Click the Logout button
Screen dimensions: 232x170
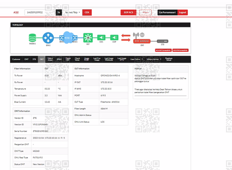[x=182, y=13]
